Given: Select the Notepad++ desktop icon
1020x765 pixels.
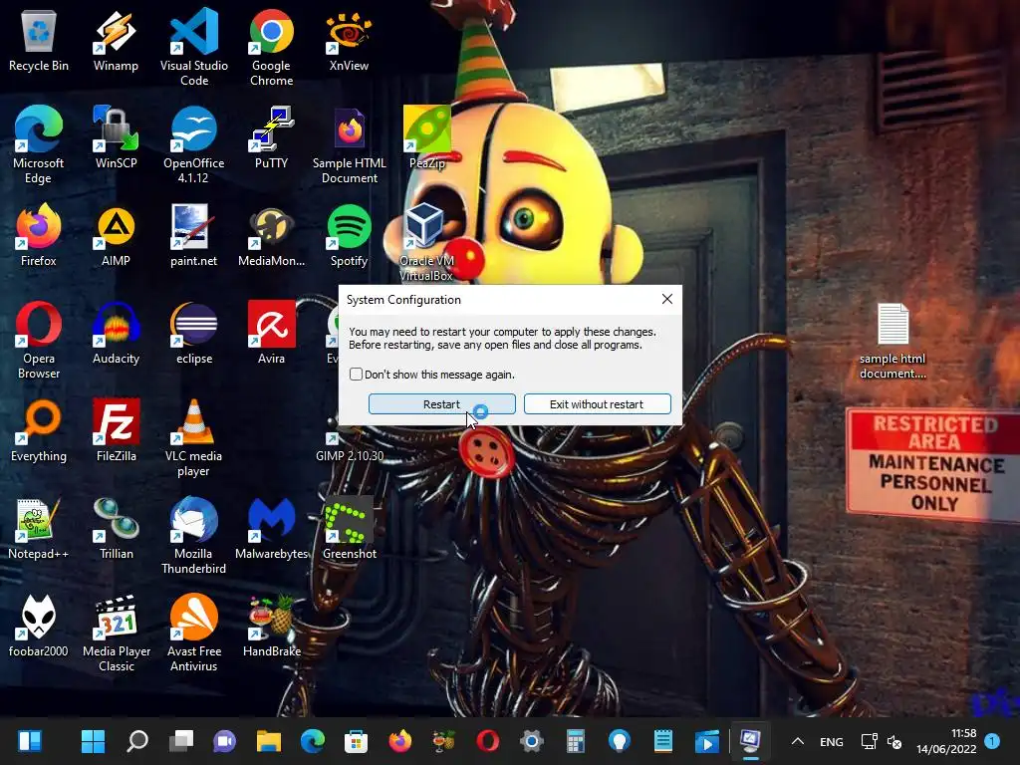Looking at the screenshot, I should pos(39,528).
